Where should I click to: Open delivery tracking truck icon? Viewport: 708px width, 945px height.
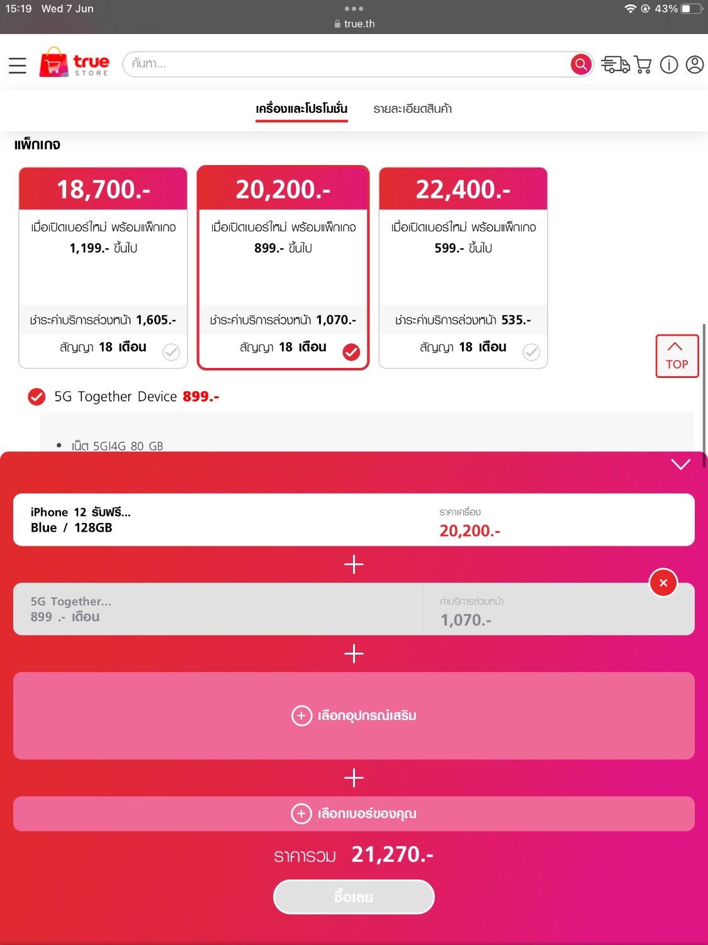point(615,64)
